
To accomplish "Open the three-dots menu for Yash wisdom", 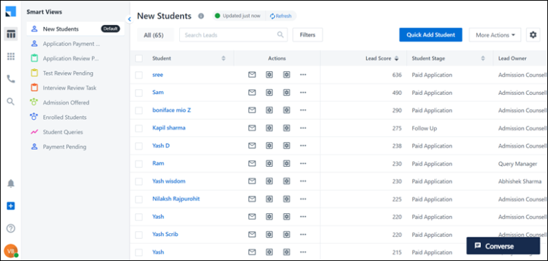I will [x=303, y=181].
